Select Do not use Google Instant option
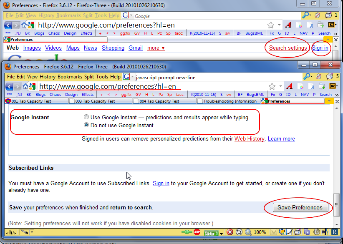 pos(86,125)
